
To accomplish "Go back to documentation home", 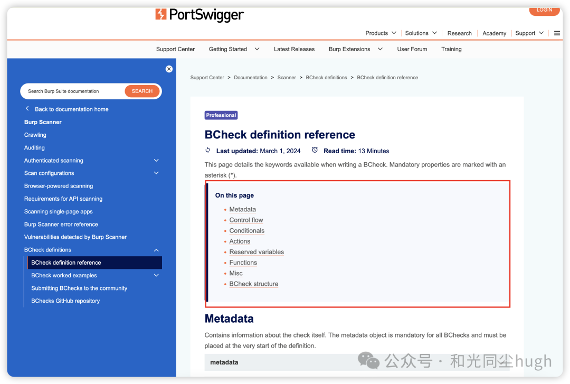I will (x=72, y=109).
